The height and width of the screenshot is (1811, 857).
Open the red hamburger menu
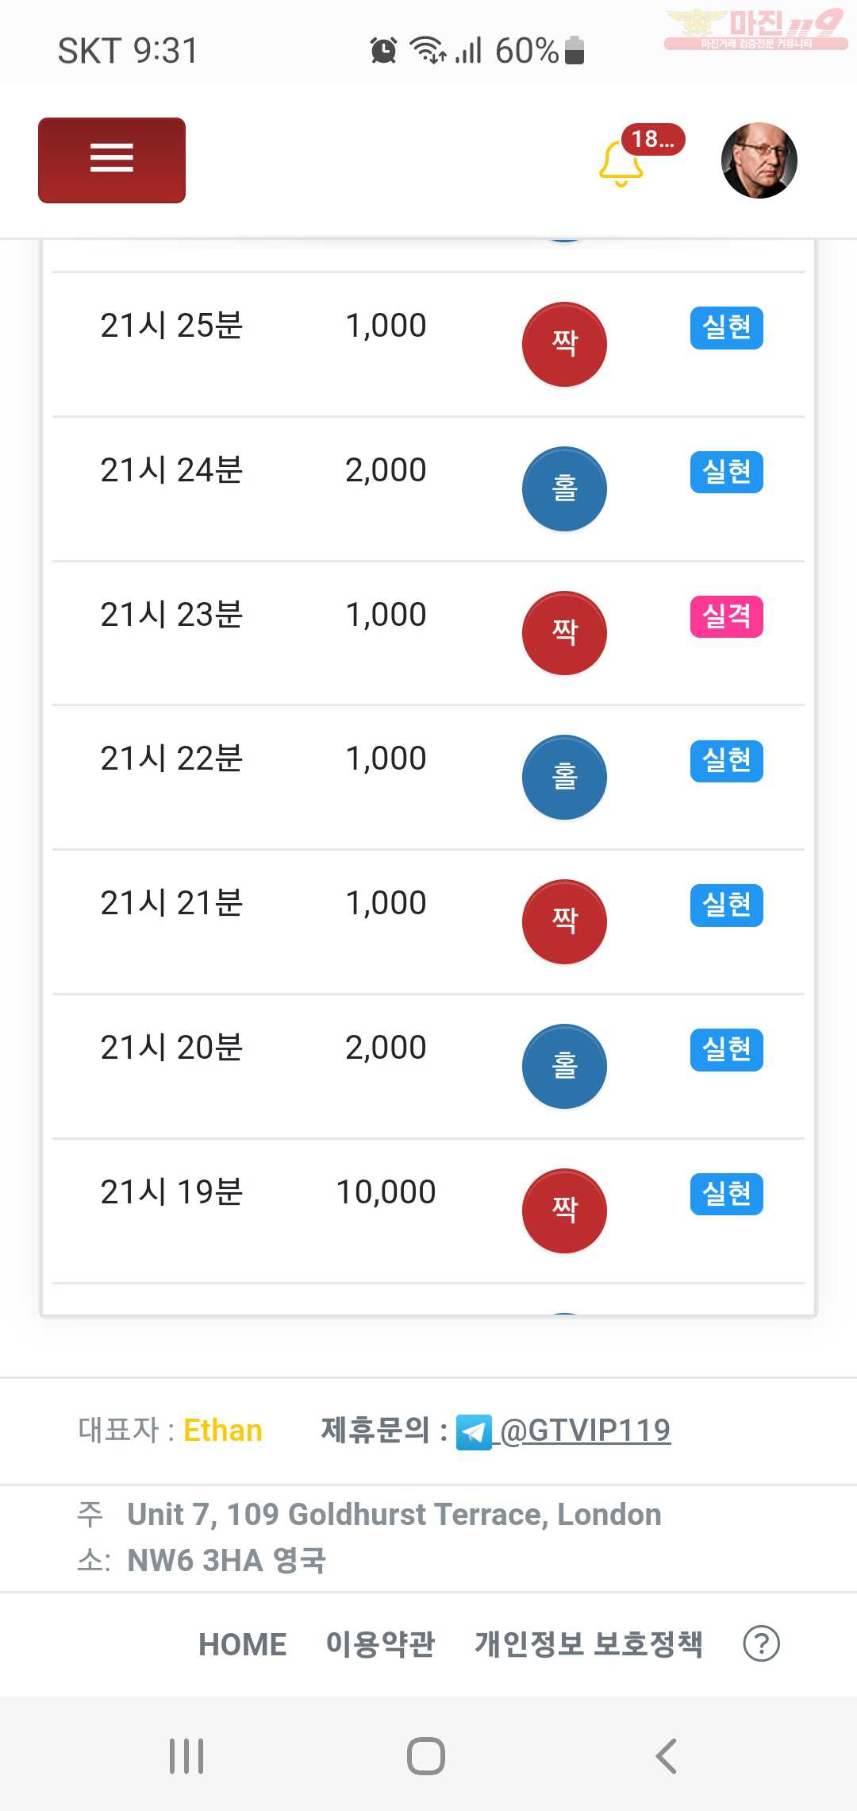tap(112, 160)
